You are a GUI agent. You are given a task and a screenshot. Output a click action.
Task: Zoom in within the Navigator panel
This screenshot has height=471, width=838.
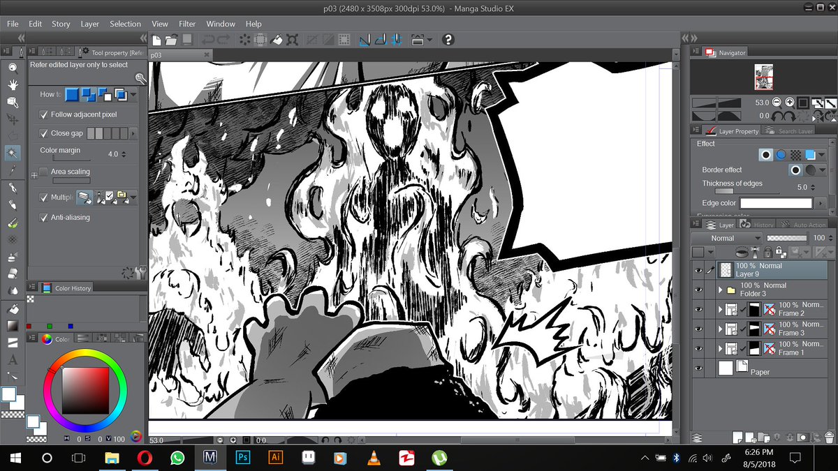click(x=789, y=102)
